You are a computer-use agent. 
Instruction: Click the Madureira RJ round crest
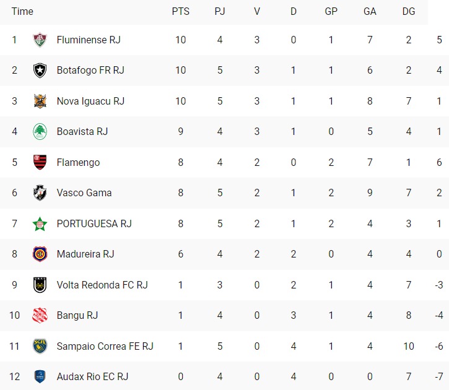coord(40,254)
